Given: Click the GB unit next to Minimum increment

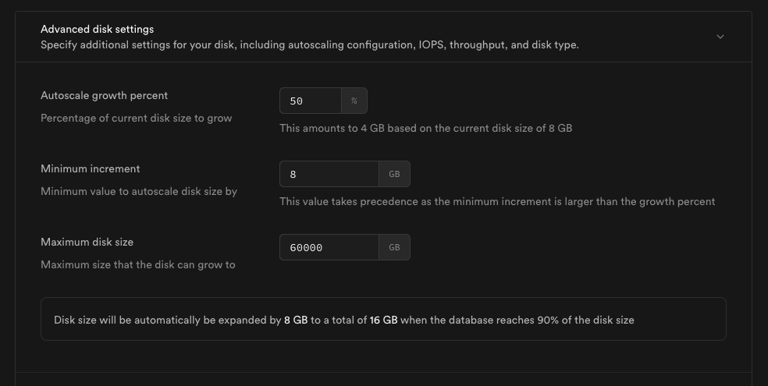Looking at the screenshot, I should click(x=394, y=174).
